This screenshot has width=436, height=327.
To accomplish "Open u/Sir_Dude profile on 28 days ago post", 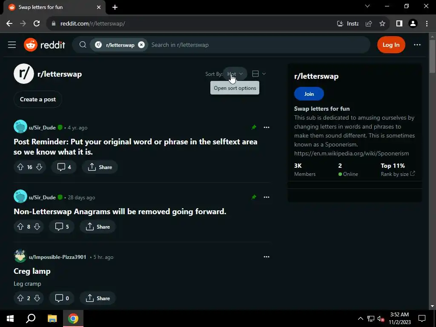I will pyautogui.click(x=42, y=198).
